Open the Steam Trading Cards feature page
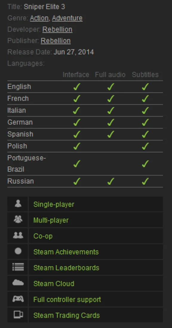Image resolution: width=172 pixels, height=328 pixels. point(67,315)
